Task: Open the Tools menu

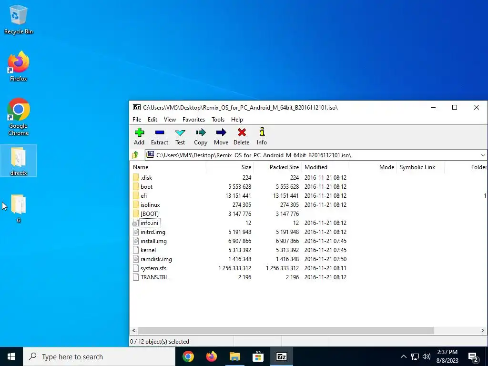Action: (x=218, y=120)
